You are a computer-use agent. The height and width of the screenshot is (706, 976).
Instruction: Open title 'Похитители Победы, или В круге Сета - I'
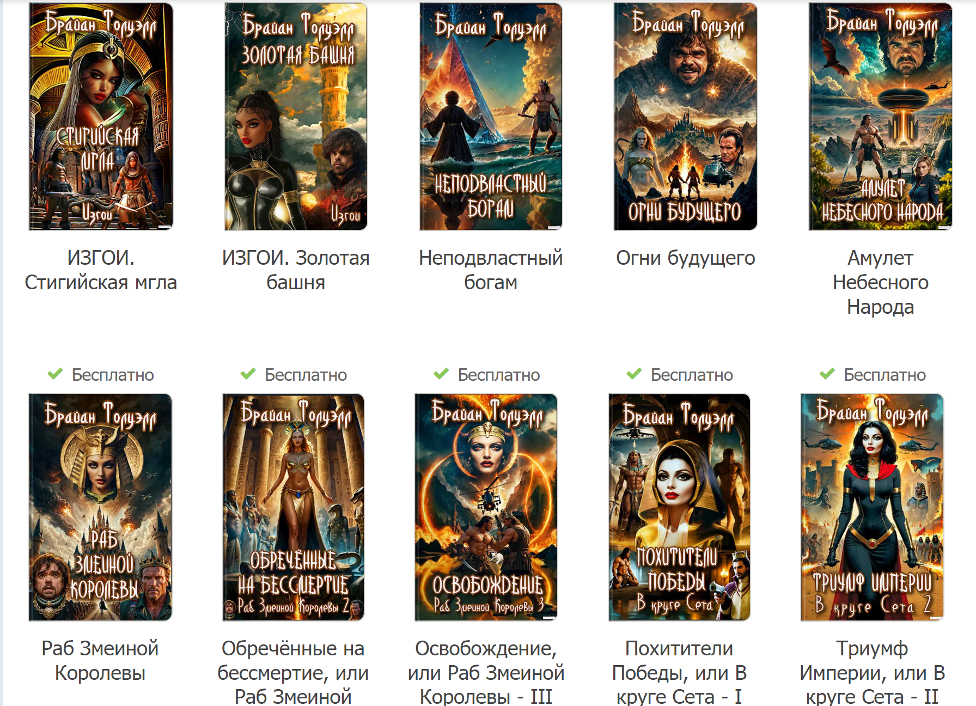click(x=679, y=672)
